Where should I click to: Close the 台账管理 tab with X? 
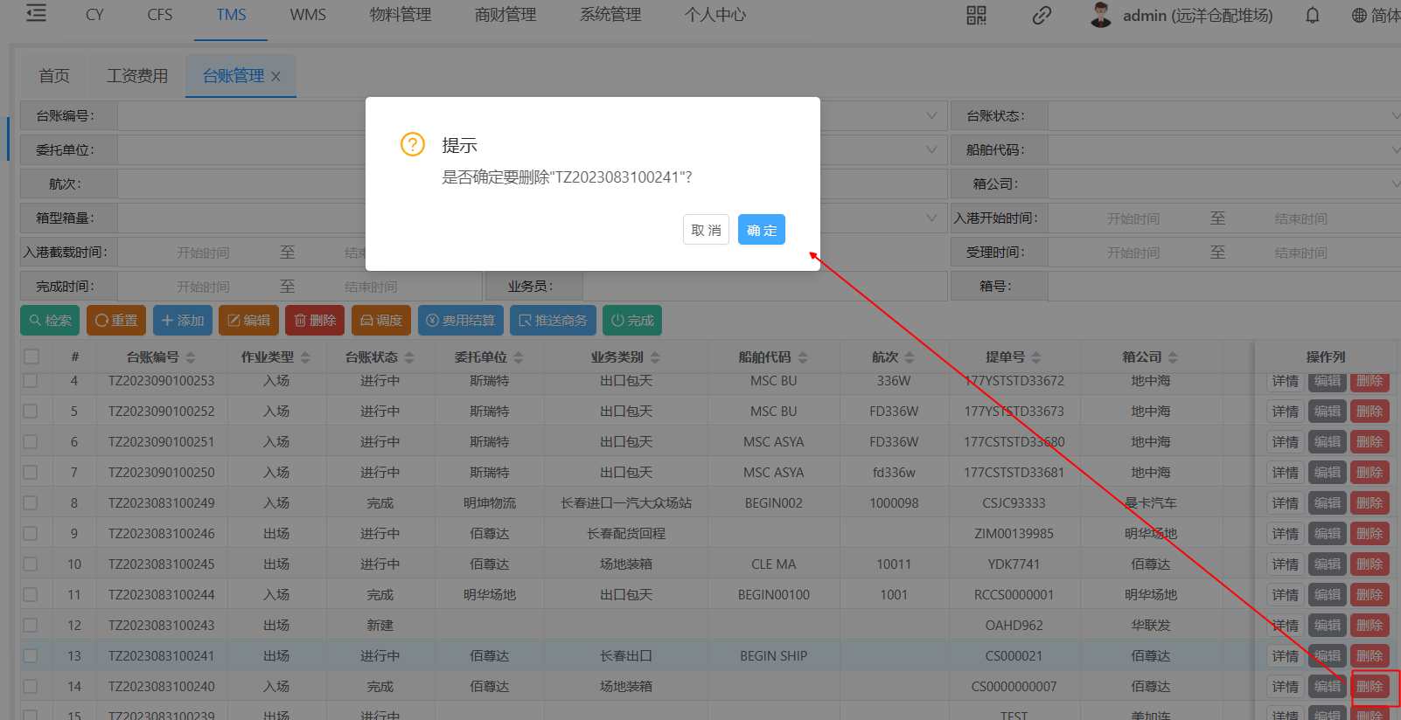coord(276,77)
